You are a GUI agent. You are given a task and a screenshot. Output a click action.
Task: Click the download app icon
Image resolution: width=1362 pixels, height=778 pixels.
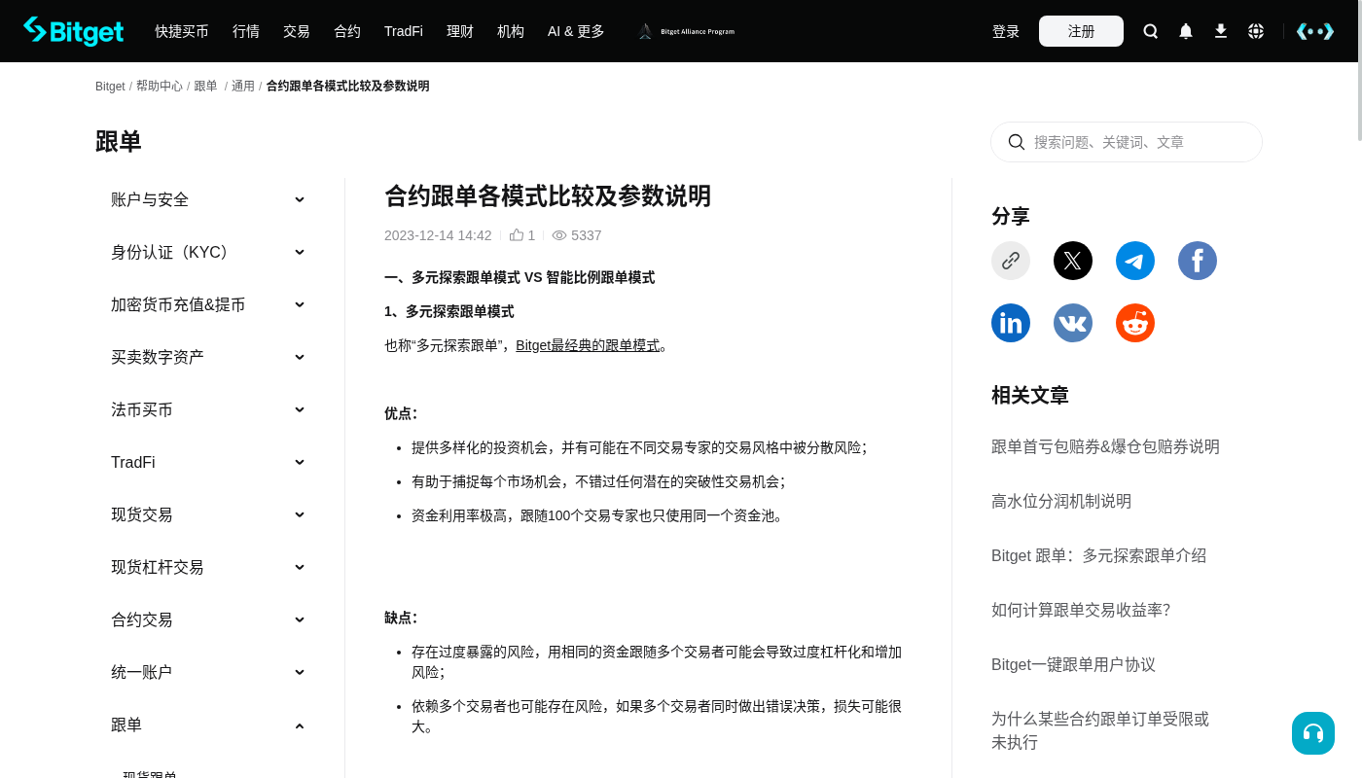point(1221,31)
